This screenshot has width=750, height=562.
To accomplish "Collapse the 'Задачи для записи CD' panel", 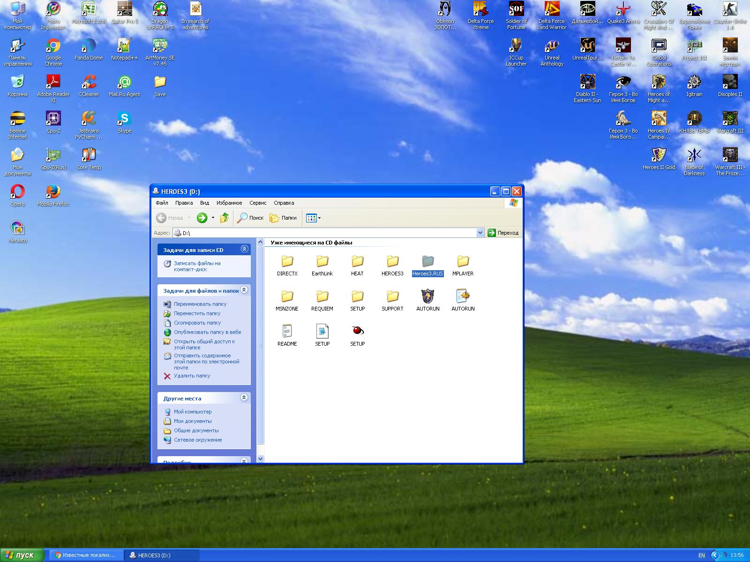I will [x=244, y=249].
